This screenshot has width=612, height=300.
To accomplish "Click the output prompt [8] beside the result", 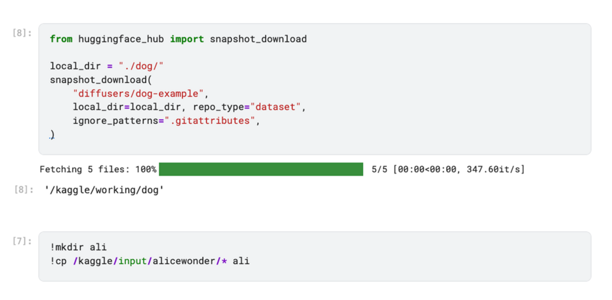I will (x=22, y=190).
